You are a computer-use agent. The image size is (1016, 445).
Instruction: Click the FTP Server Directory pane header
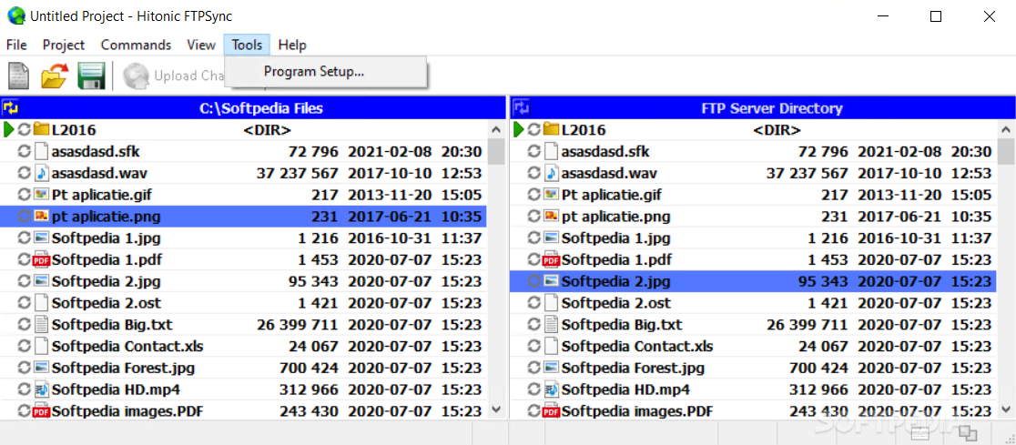[x=763, y=107]
